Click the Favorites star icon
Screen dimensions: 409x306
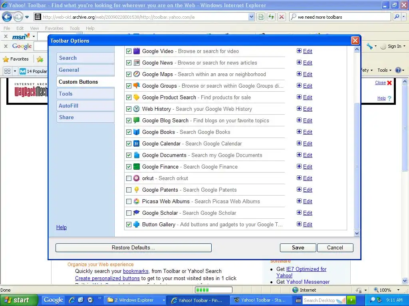[6, 59]
